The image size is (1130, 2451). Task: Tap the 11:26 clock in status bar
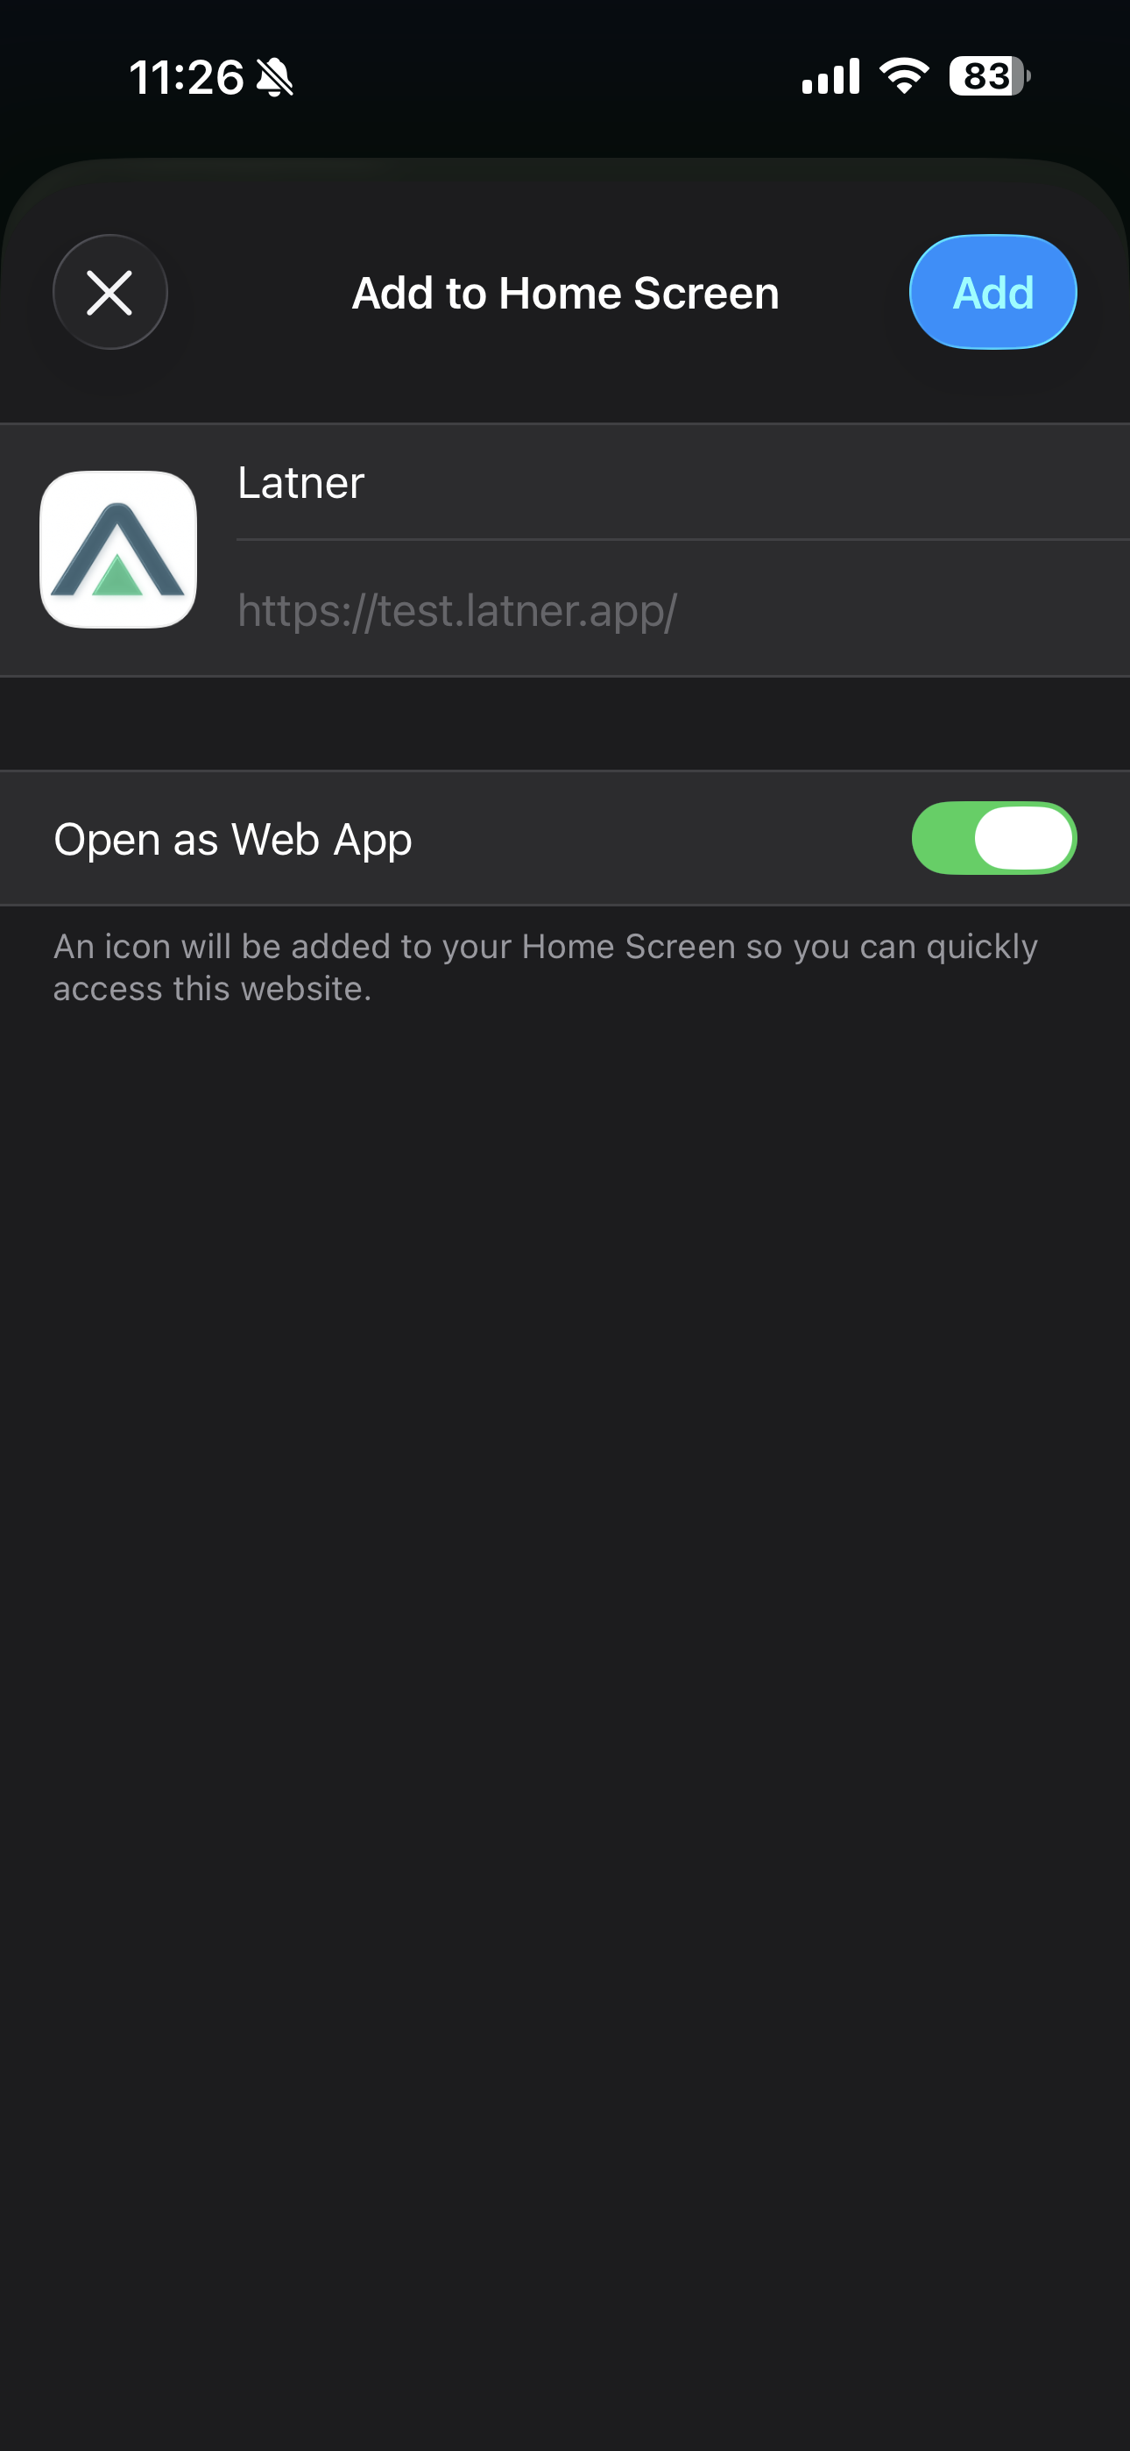tap(187, 77)
